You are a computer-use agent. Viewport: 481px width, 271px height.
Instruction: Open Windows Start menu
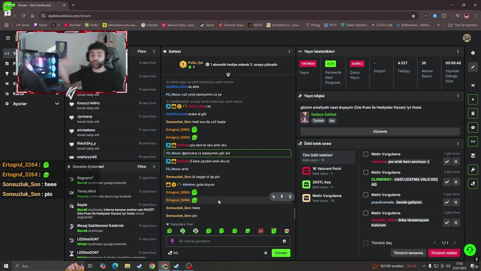tap(6, 266)
